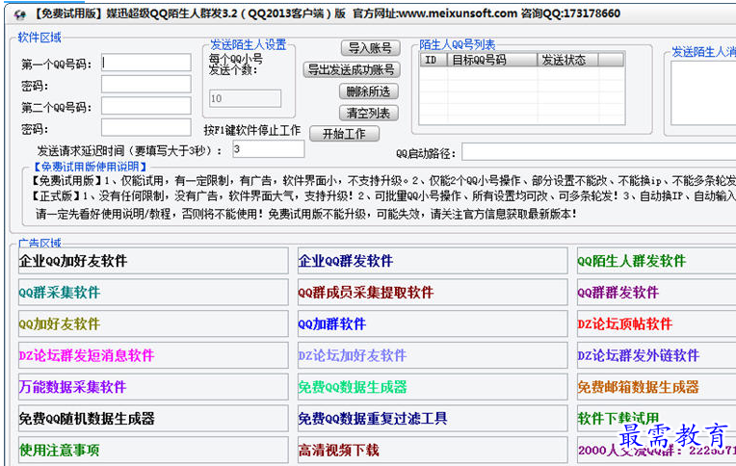Click the 【正式版】 description line

[x=382, y=196]
